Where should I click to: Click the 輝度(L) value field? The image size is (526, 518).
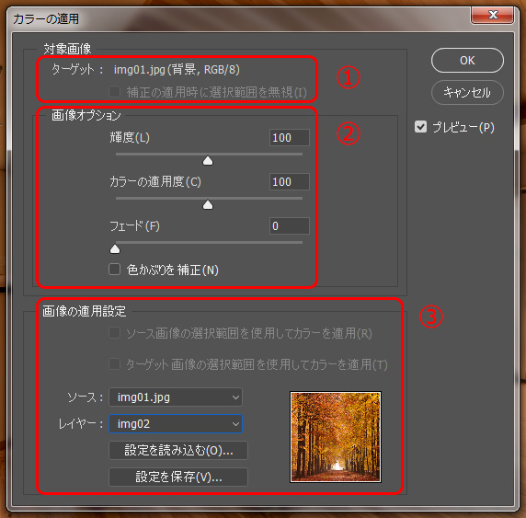289,138
